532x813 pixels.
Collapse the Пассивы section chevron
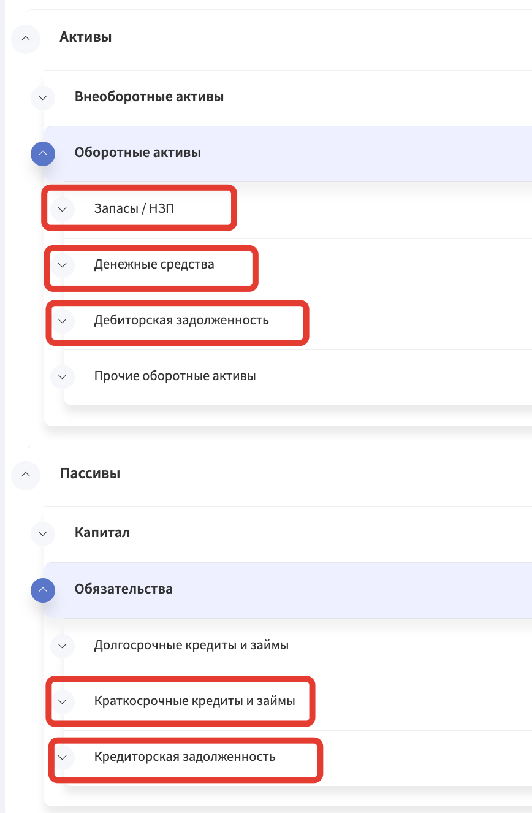25,474
